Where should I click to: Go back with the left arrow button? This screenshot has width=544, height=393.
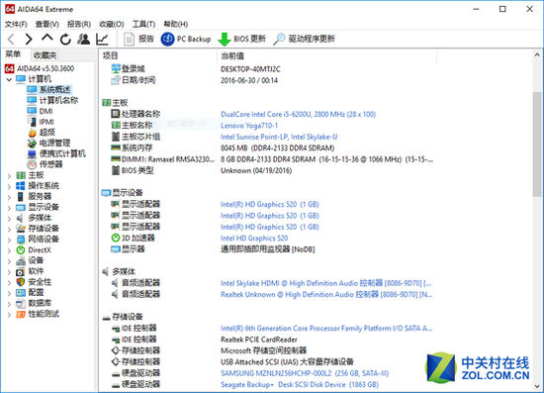[x=11, y=39]
